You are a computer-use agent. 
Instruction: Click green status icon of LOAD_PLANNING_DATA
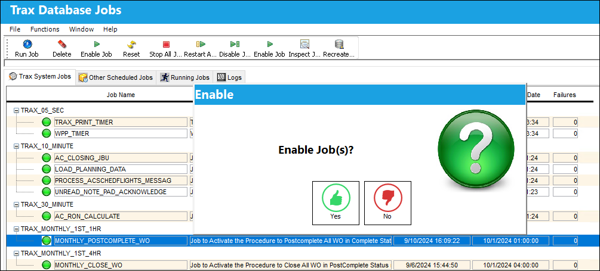47,169
